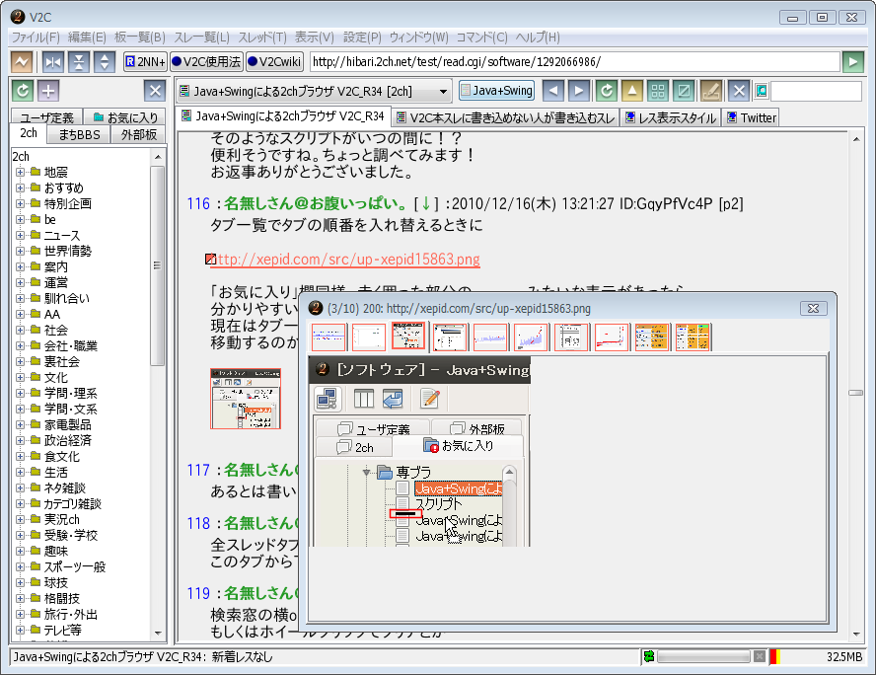Viewport: 876px width, 675px height.
Task: Click the yellow up-triangle toolbar icon
Action: pos(632,91)
